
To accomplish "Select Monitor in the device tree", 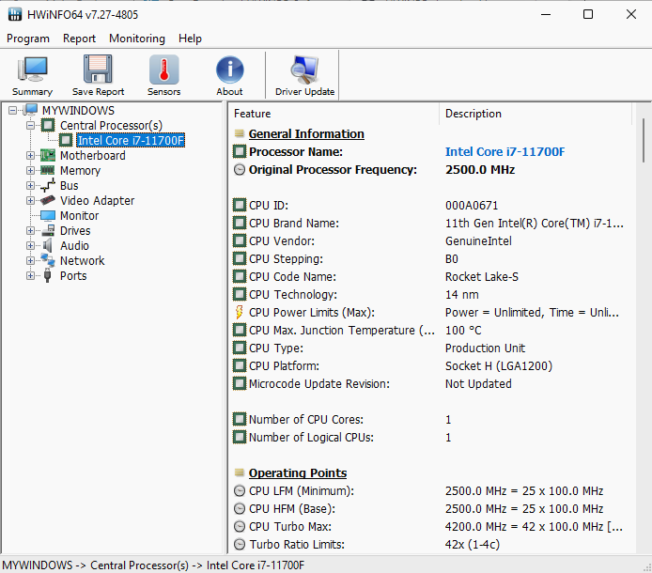I will coord(79,216).
